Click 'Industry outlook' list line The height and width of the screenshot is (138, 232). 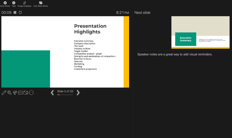click(82, 49)
